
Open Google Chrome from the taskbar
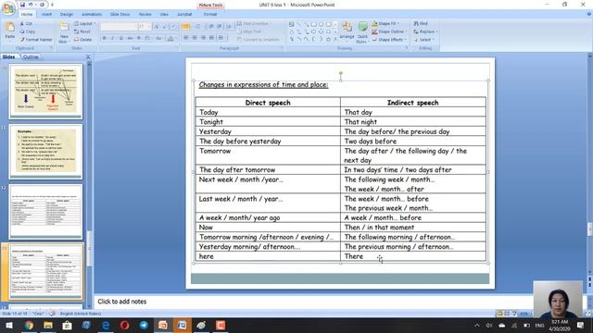29,325
